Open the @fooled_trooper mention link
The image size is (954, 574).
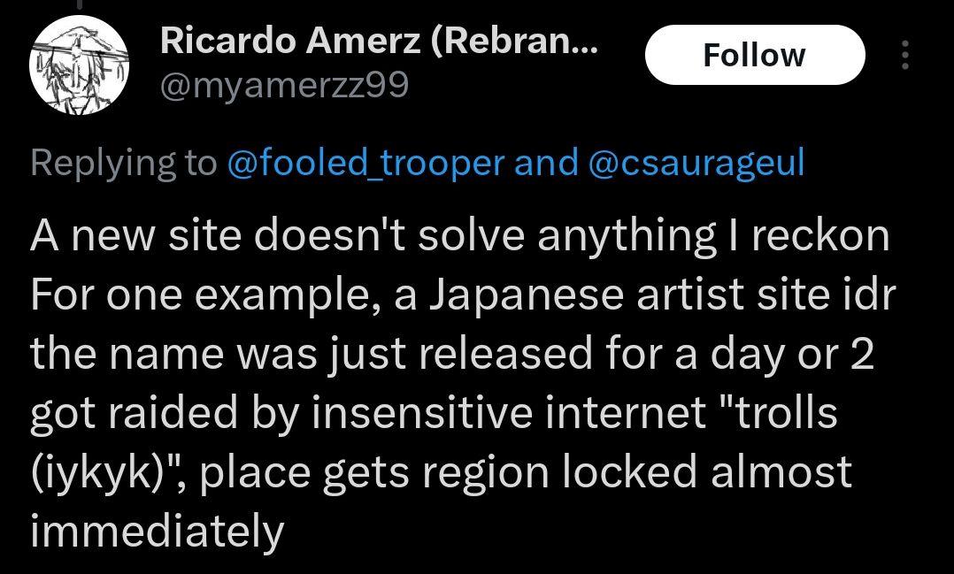[x=365, y=163]
